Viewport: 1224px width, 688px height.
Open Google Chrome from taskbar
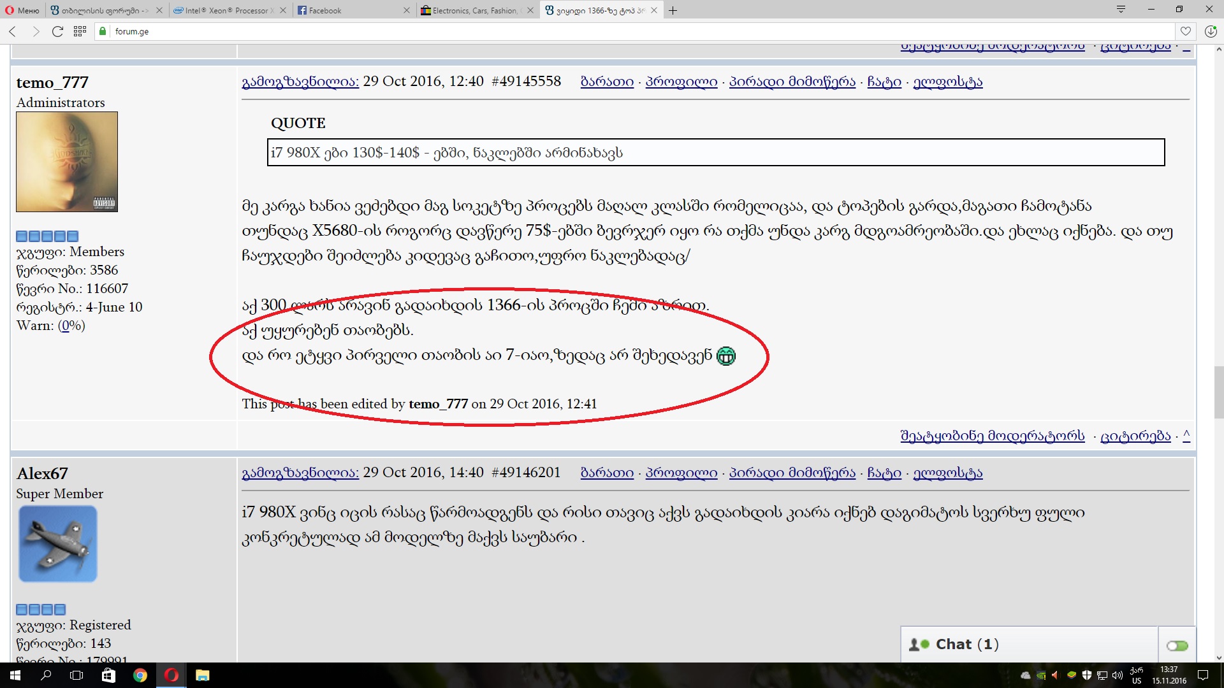click(140, 675)
